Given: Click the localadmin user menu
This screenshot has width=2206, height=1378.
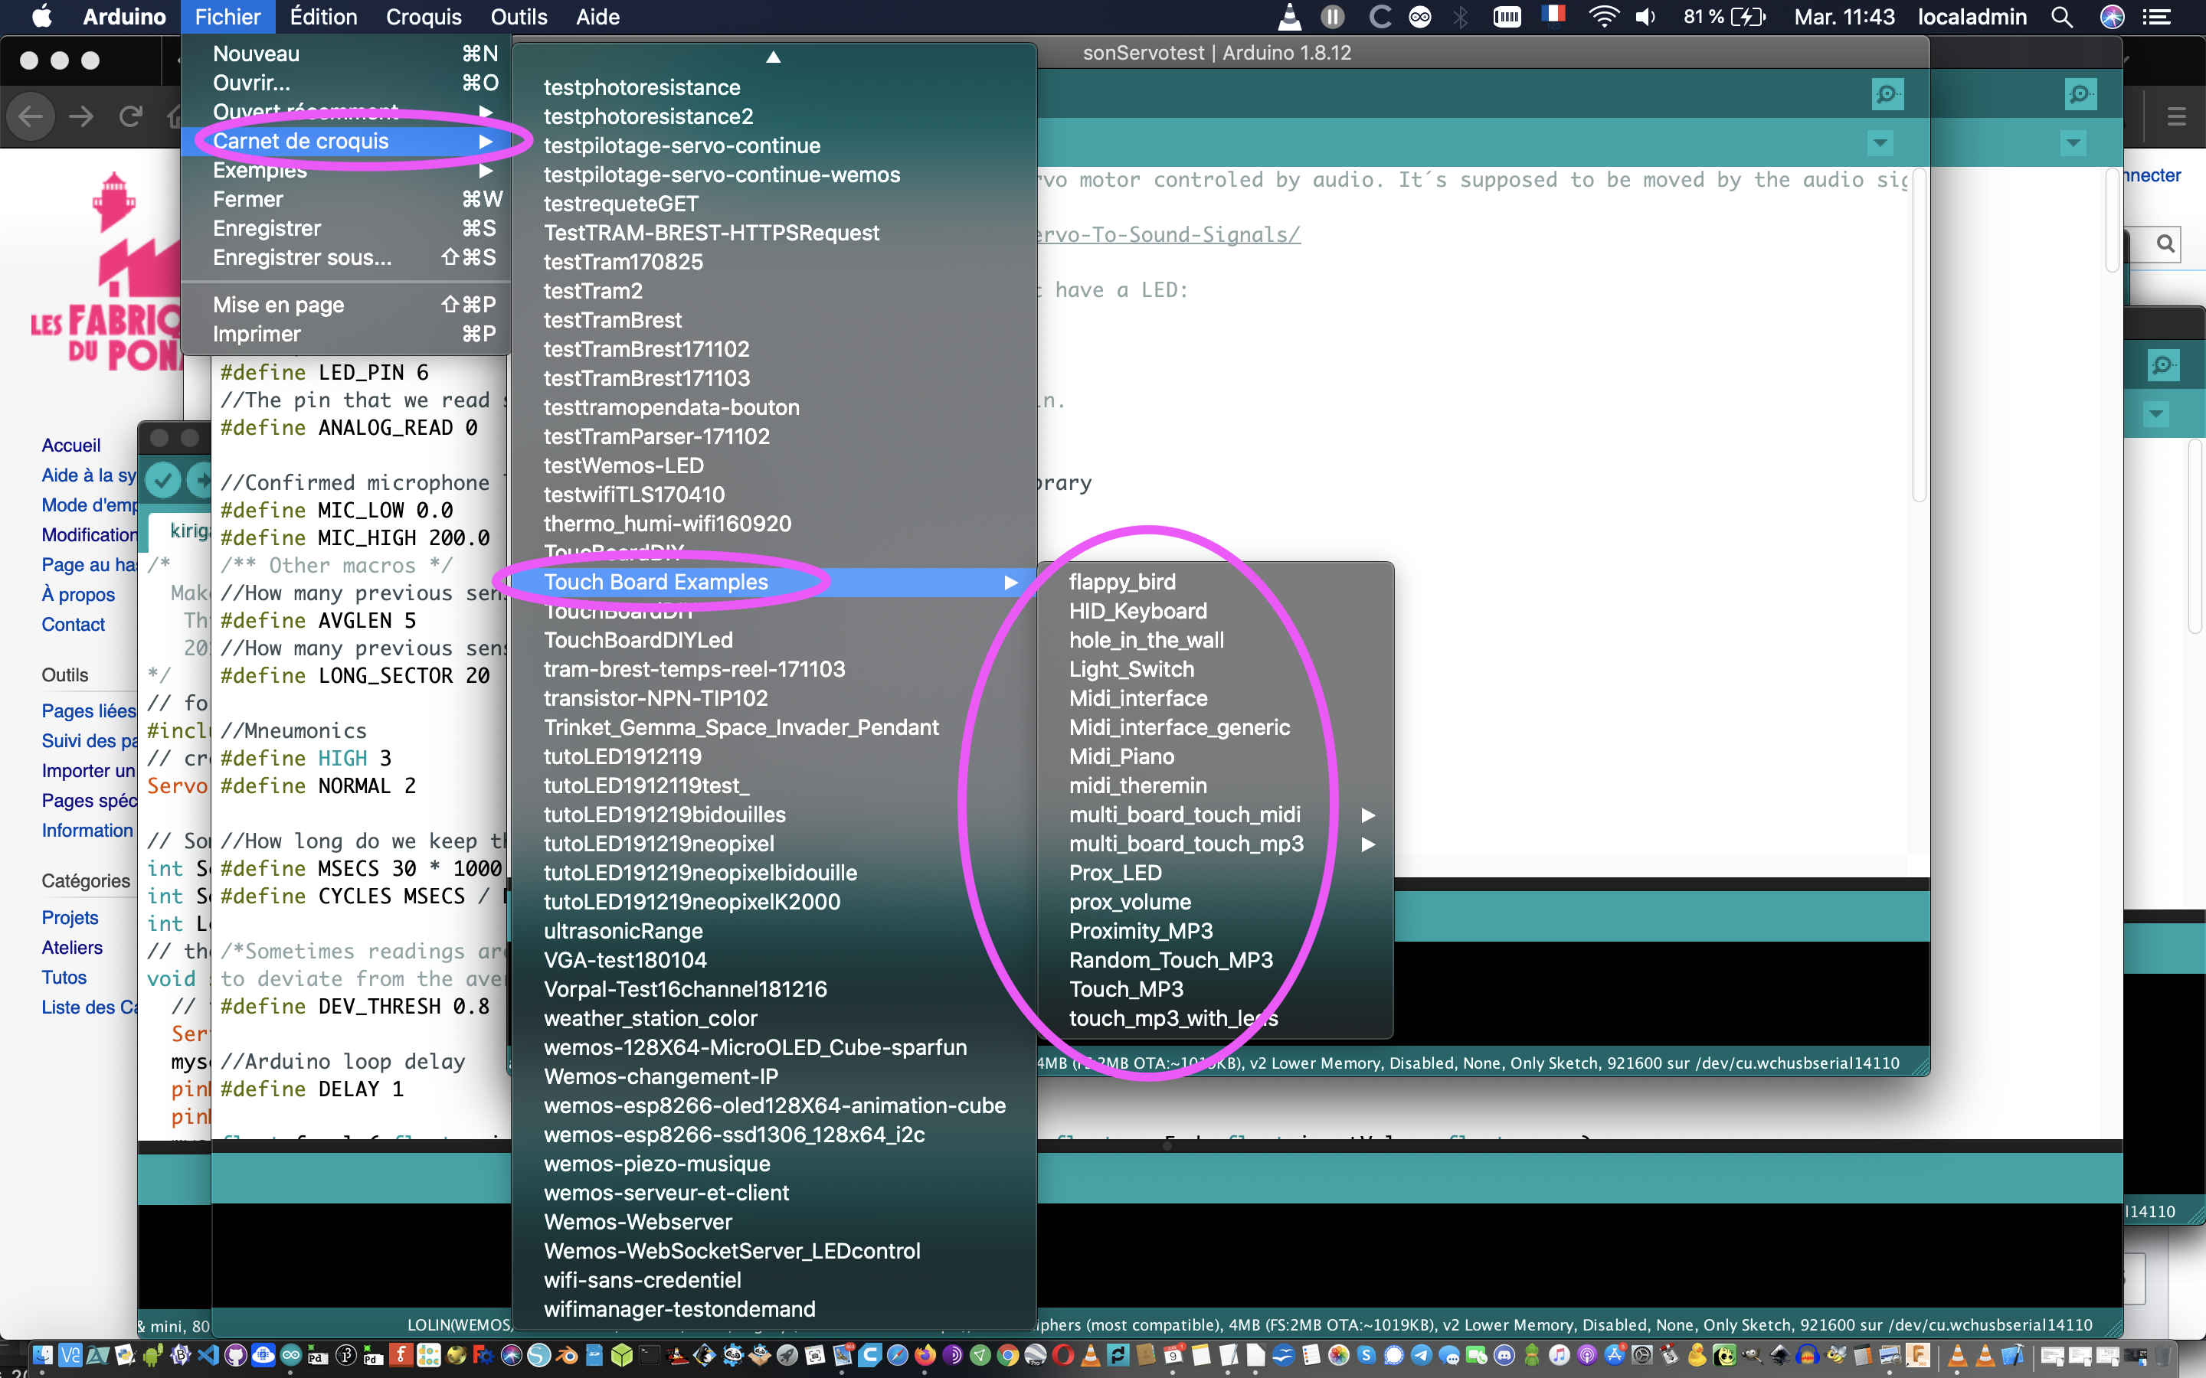Looking at the screenshot, I should pyautogui.click(x=1972, y=16).
